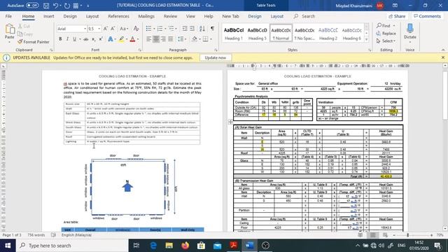448x252 pixels.
Task: Toggle Subscript formatting
Action: tap(93, 39)
